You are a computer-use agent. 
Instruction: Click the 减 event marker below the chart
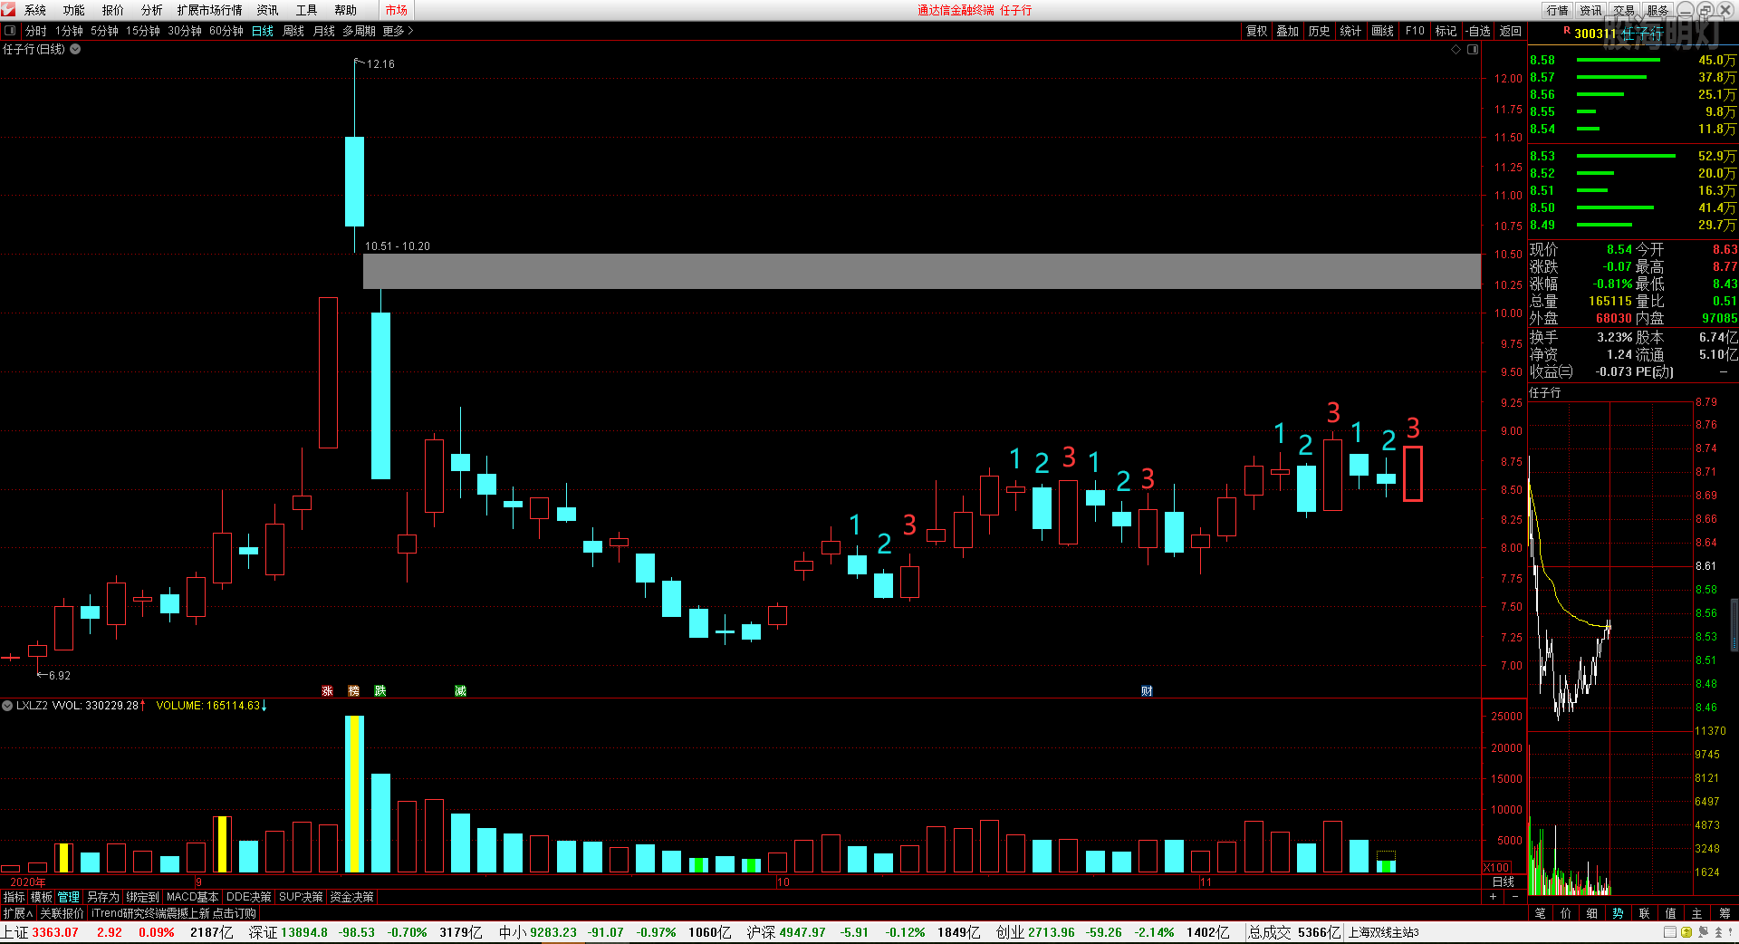click(460, 690)
